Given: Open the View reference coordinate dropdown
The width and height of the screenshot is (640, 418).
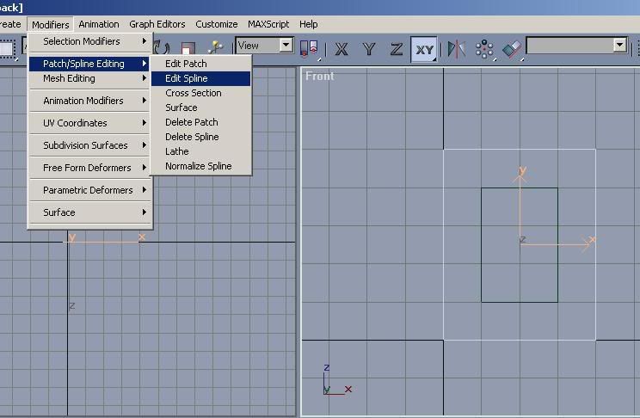Looking at the screenshot, I should coord(265,46).
